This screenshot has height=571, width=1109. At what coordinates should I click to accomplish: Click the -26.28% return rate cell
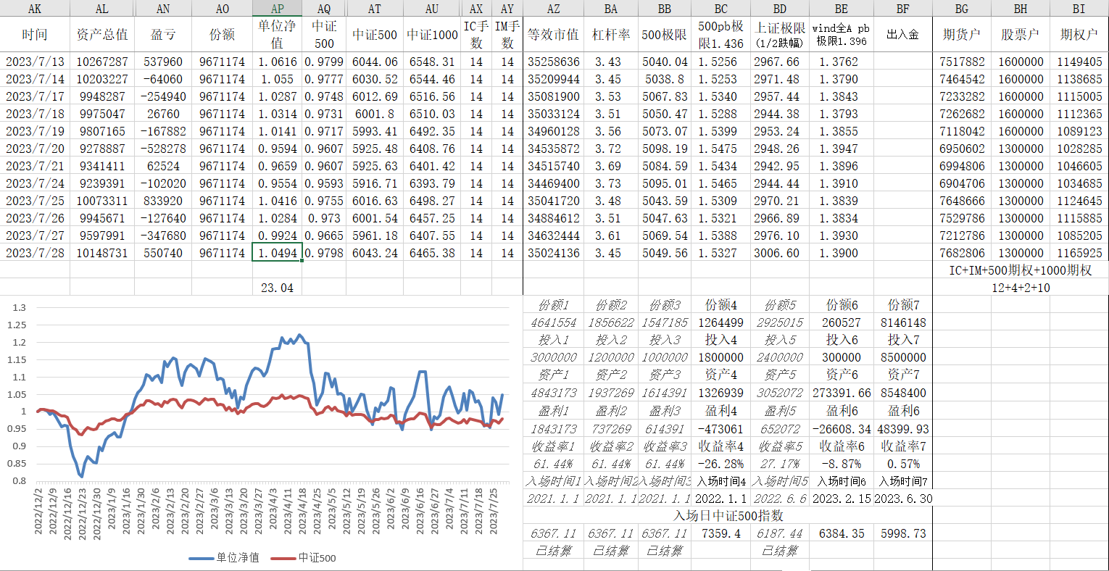point(720,464)
